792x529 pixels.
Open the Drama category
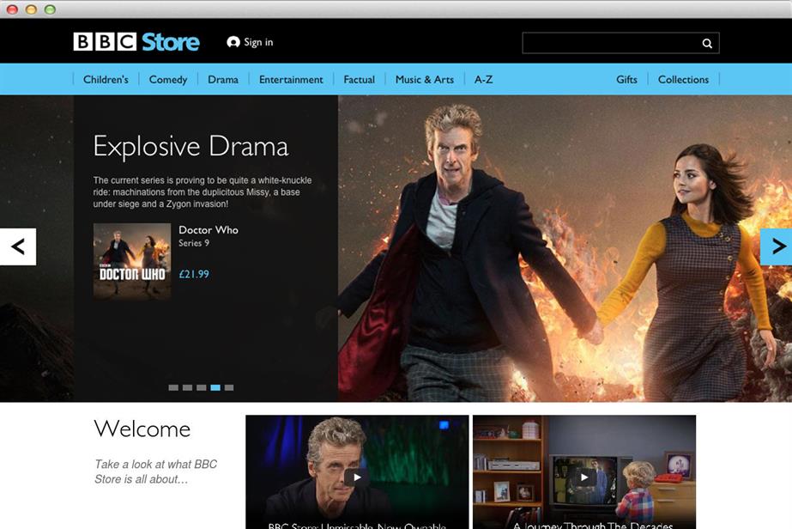point(223,79)
